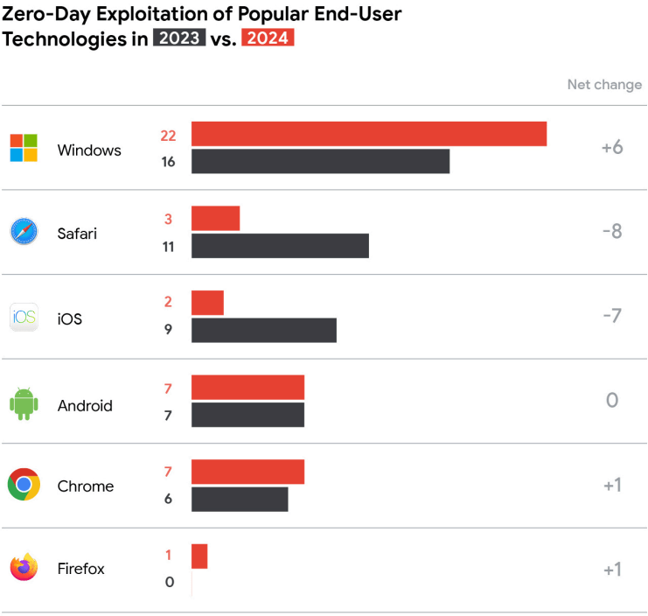648x616 pixels.
Task: Click the red Safari 2024 bar
Action: [x=216, y=218]
